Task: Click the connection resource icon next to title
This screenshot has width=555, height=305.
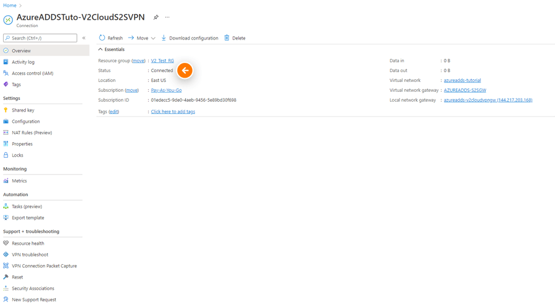Action: [8, 20]
